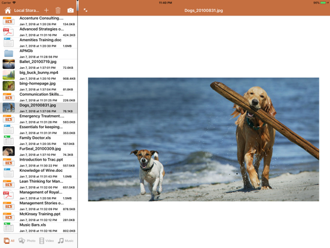Open FurSeal_20100309.jpg image
This screenshot has height=248, width=330.
coord(39,152)
